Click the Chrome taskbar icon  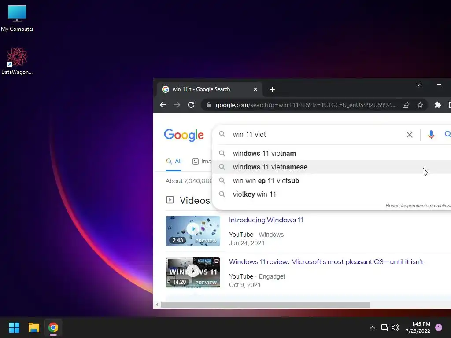coord(53,327)
